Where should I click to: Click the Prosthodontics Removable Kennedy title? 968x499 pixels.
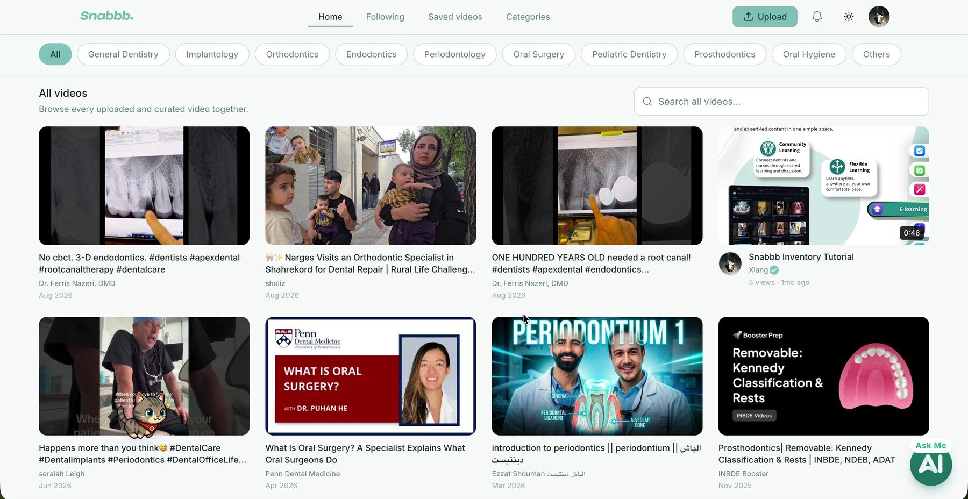[807, 454]
